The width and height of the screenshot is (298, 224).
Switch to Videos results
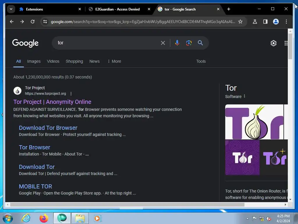pos(53,61)
